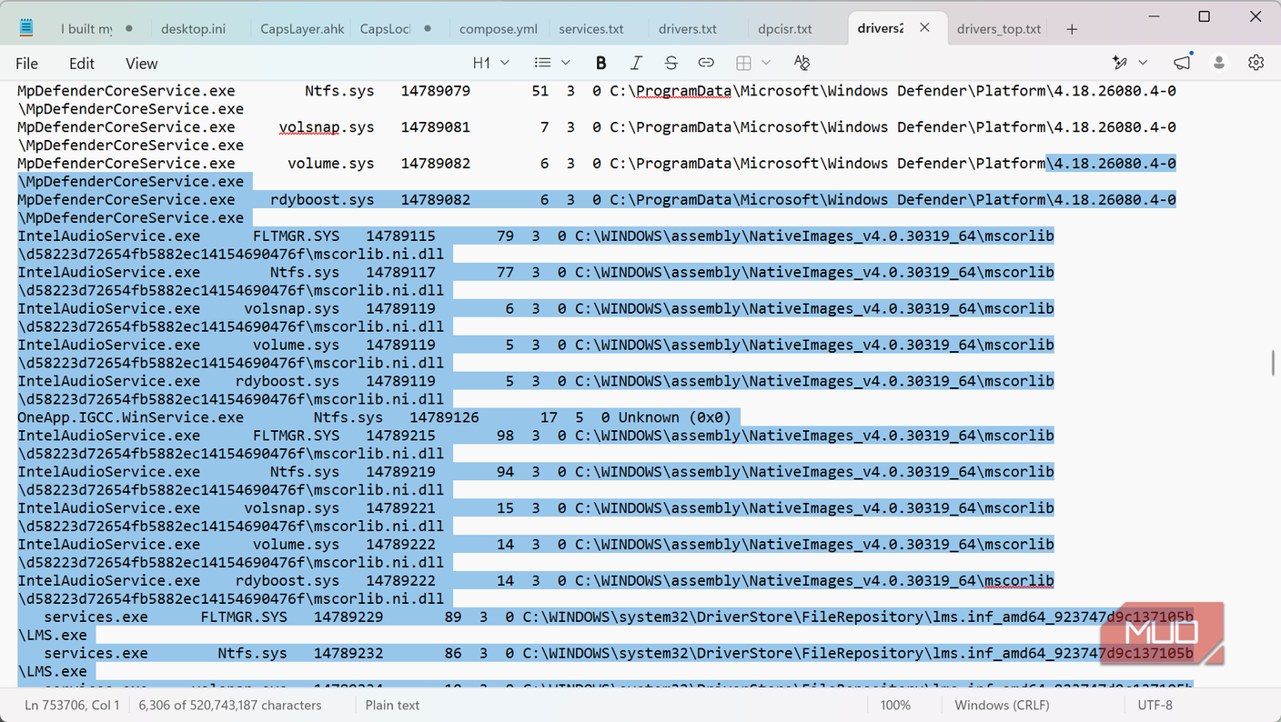The height and width of the screenshot is (722, 1281).
Task: Insert a link using chain icon
Action: pyautogui.click(x=706, y=63)
